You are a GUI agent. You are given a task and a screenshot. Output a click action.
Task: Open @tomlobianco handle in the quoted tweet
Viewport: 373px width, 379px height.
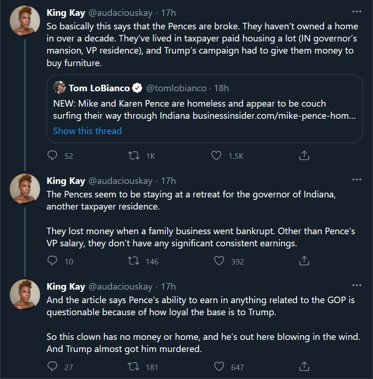click(177, 88)
